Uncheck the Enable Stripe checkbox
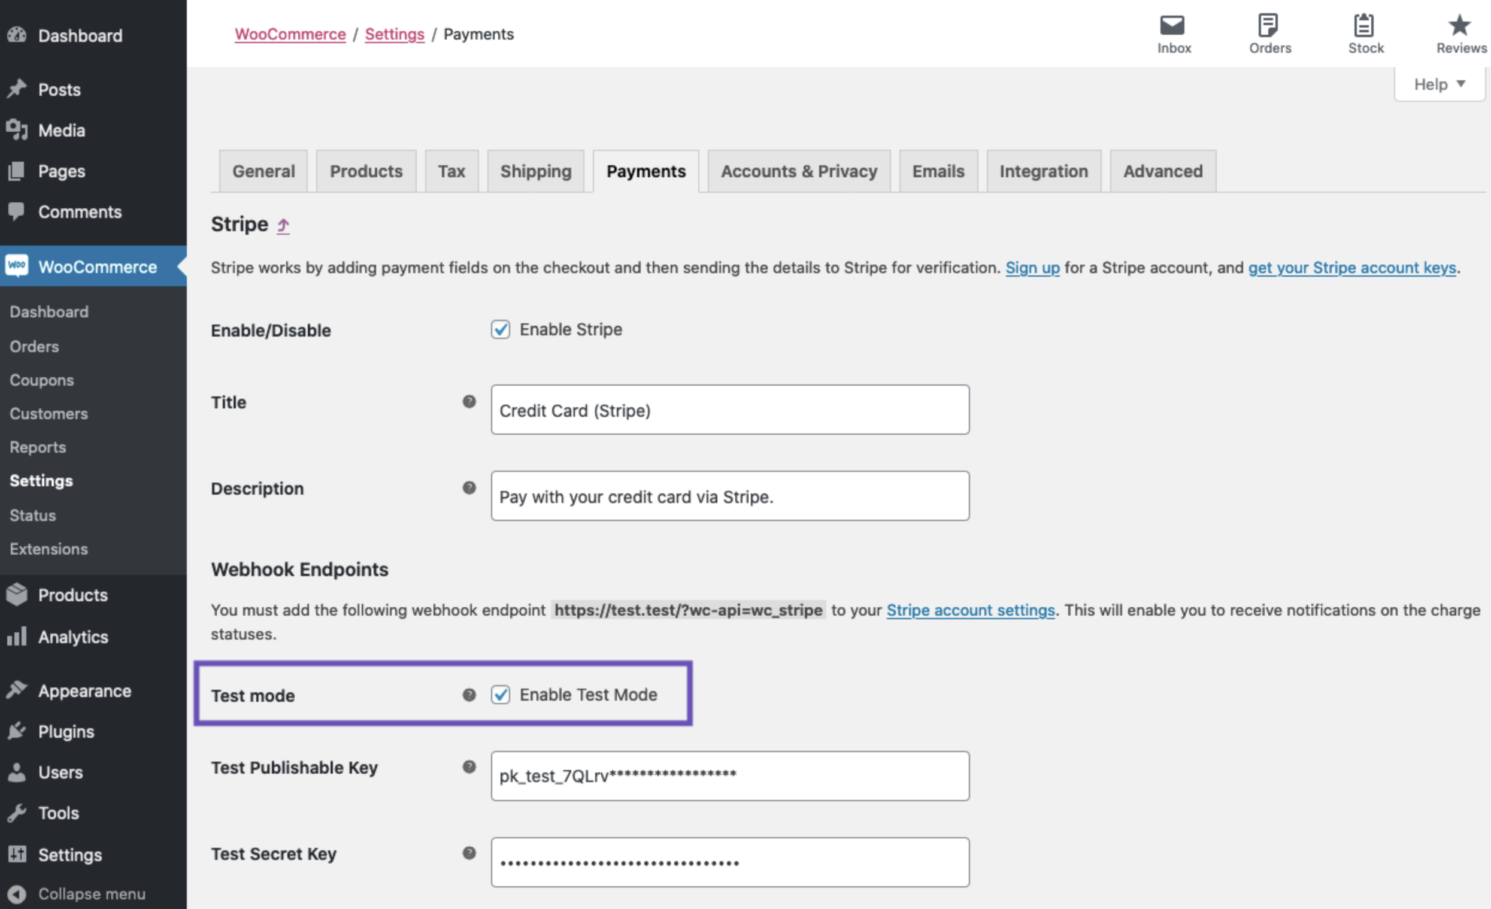1491x909 pixels. pos(501,330)
